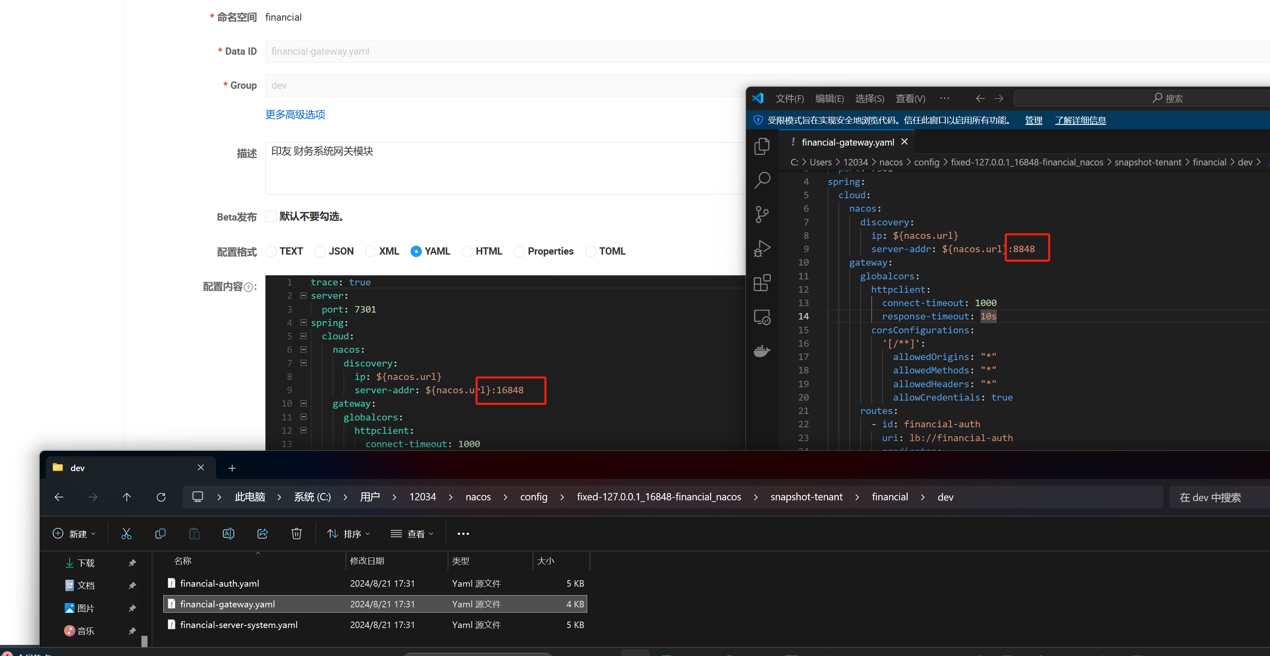
Task: Open the Docker view in VS Code
Action: tap(762, 351)
